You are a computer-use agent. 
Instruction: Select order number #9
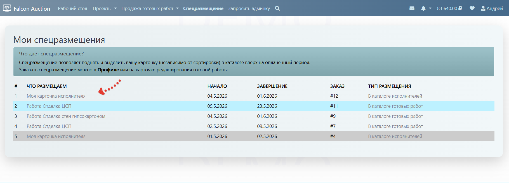tap(333, 116)
